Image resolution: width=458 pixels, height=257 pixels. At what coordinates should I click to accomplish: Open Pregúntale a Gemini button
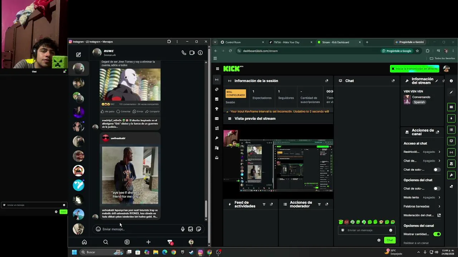[x=409, y=42]
